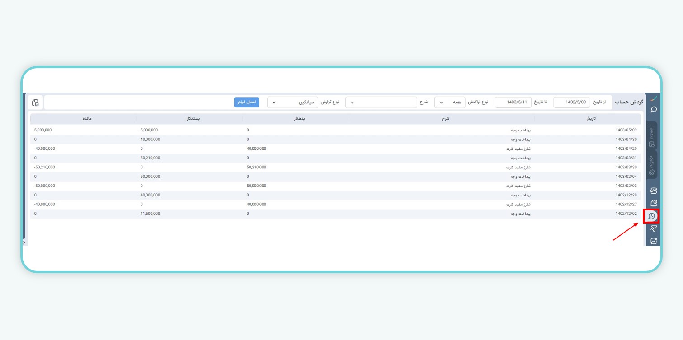This screenshot has height=340, width=683.
Task: Click the تا تاریخ field with 1403/5/11
Action: point(513,102)
